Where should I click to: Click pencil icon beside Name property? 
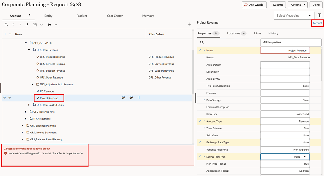coord(200,50)
